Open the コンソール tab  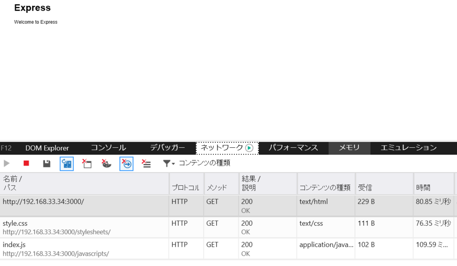point(108,148)
